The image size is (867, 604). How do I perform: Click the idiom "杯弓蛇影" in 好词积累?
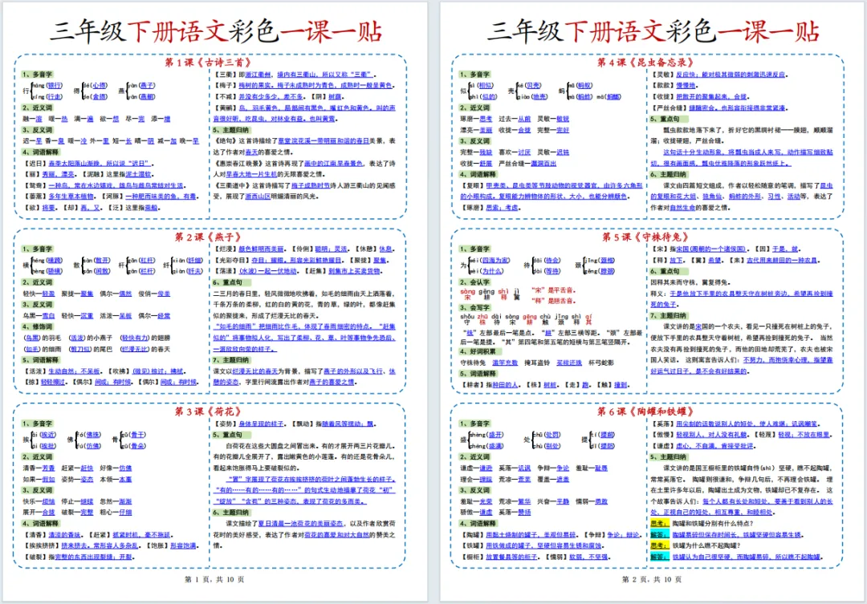pos(601,363)
